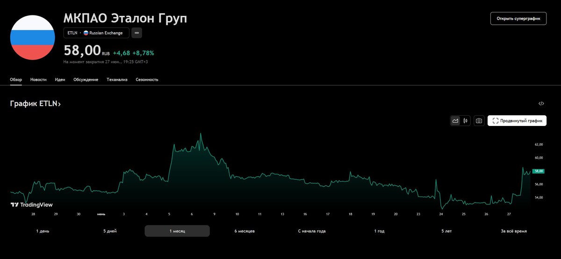
Task: Take chart snapshot with camera icon
Action: [479, 121]
